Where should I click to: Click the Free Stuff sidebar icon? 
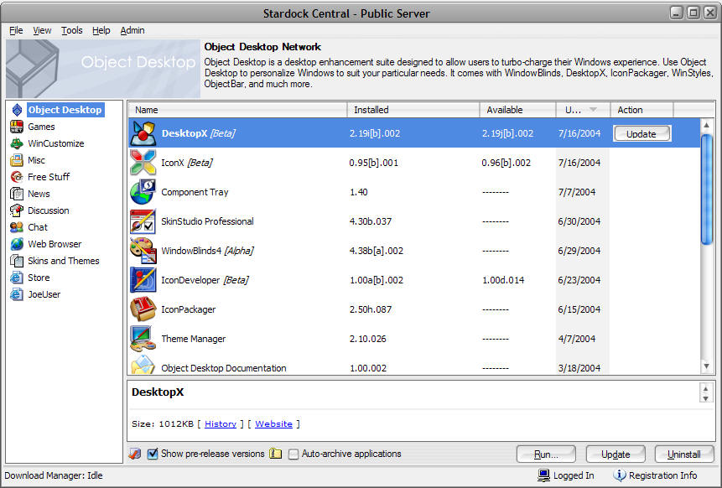[17, 177]
